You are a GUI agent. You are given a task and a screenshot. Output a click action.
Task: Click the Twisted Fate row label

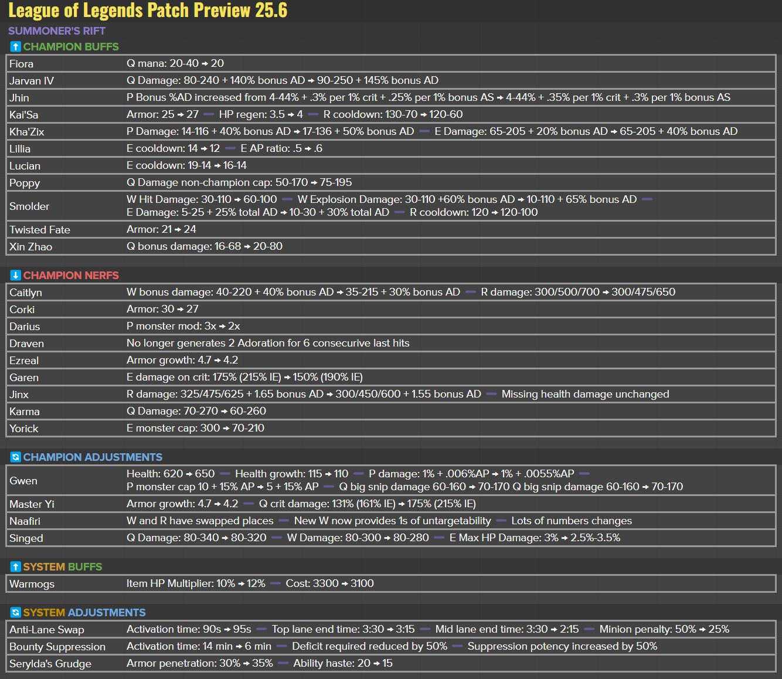click(x=40, y=230)
